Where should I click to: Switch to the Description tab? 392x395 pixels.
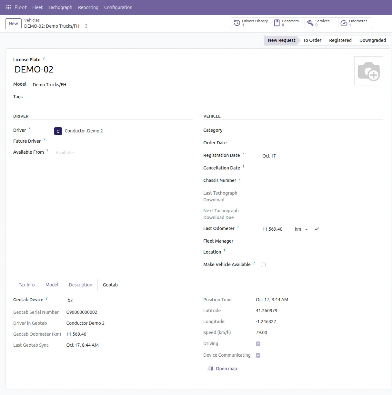click(81, 285)
